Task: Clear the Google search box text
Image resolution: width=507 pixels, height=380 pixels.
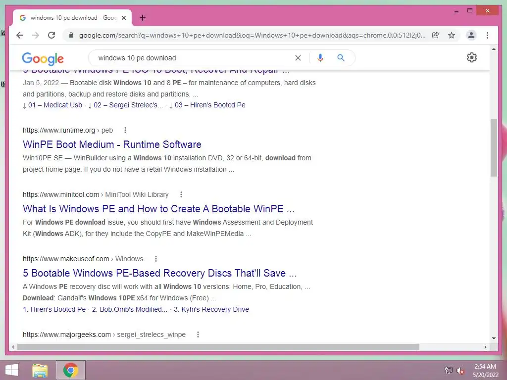Action: tap(298, 58)
